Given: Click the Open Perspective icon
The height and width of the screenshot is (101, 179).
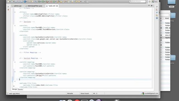Looking at the screenshot, I should pos(150,1).
